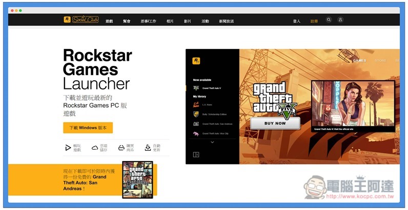This screenshot has width=408, height=210.
Task: Open the 活動 menu
Action: pyautogui.click(x=205, y=21)
